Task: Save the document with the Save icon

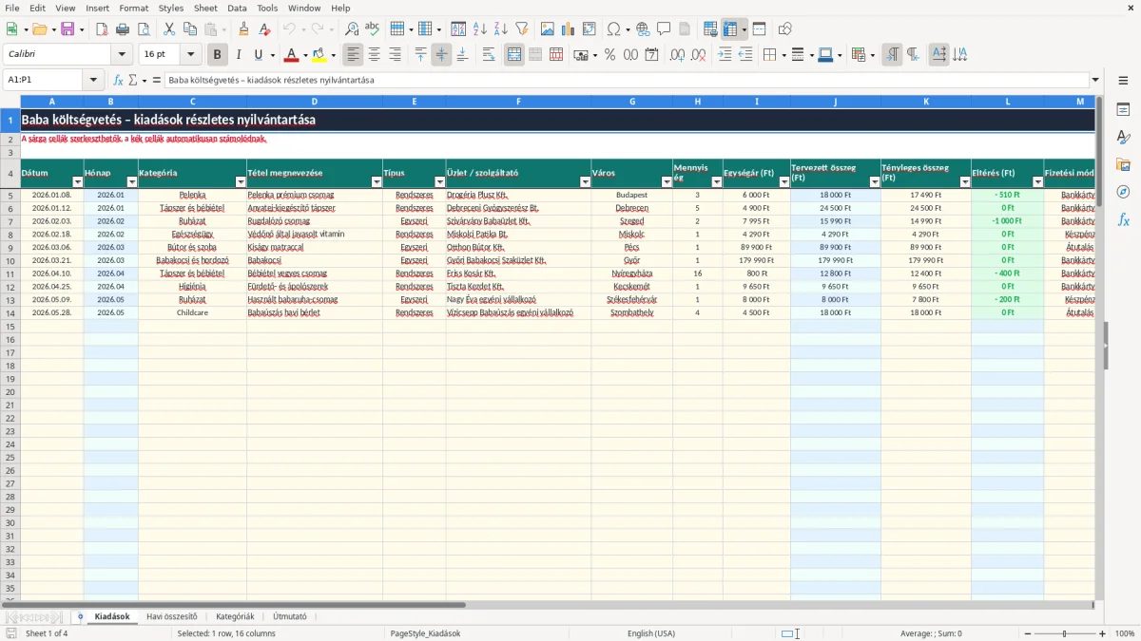Action: point(68,29)
